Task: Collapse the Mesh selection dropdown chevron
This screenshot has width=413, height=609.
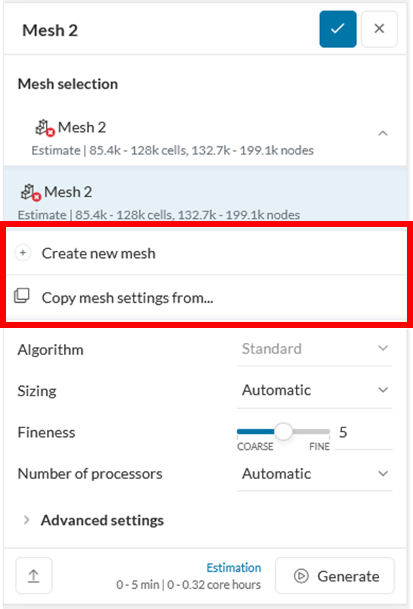Action: [x=382, y=133]
